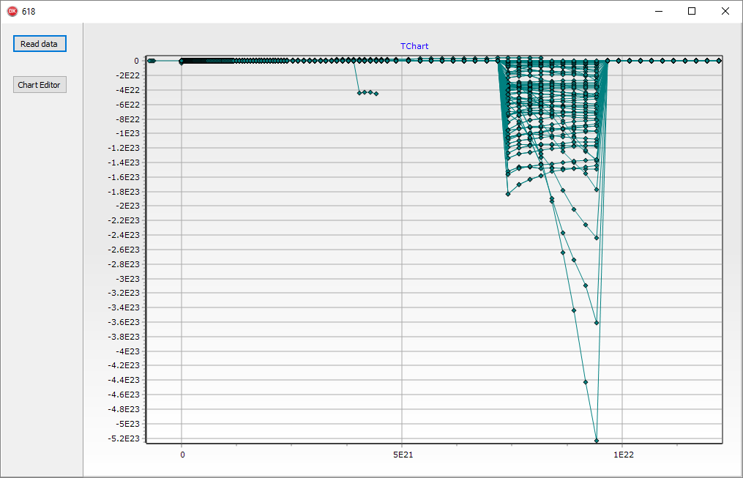This screenshot has height=478, width=743.
Task: Click the Y-axis label -5.2E23
Action: [x=124, y=438]
